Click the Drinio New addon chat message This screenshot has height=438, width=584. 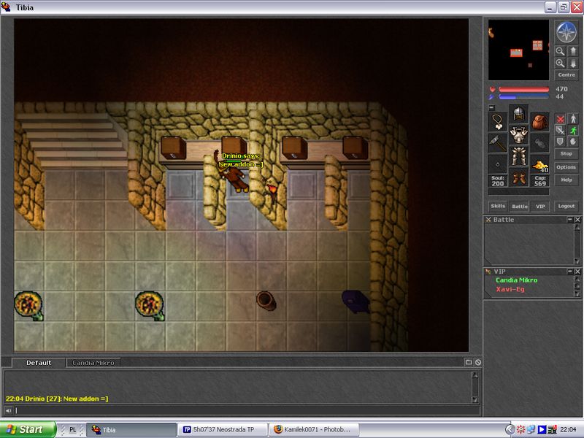57,399
